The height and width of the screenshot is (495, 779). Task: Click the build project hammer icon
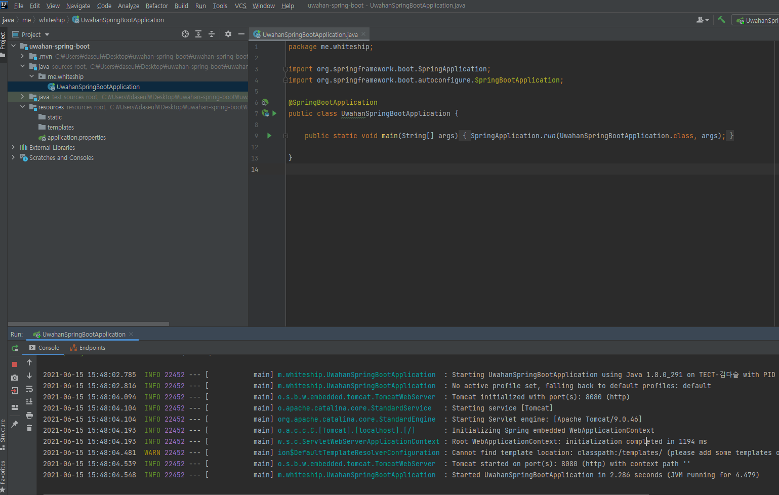[x=722, y=20]
